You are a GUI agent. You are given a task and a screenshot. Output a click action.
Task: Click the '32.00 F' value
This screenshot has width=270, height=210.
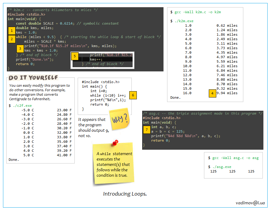pos(64,133)
